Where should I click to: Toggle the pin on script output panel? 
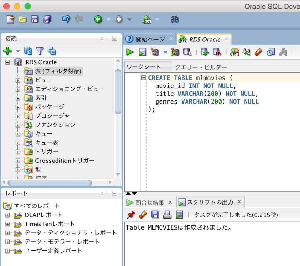tap(131, 215)
